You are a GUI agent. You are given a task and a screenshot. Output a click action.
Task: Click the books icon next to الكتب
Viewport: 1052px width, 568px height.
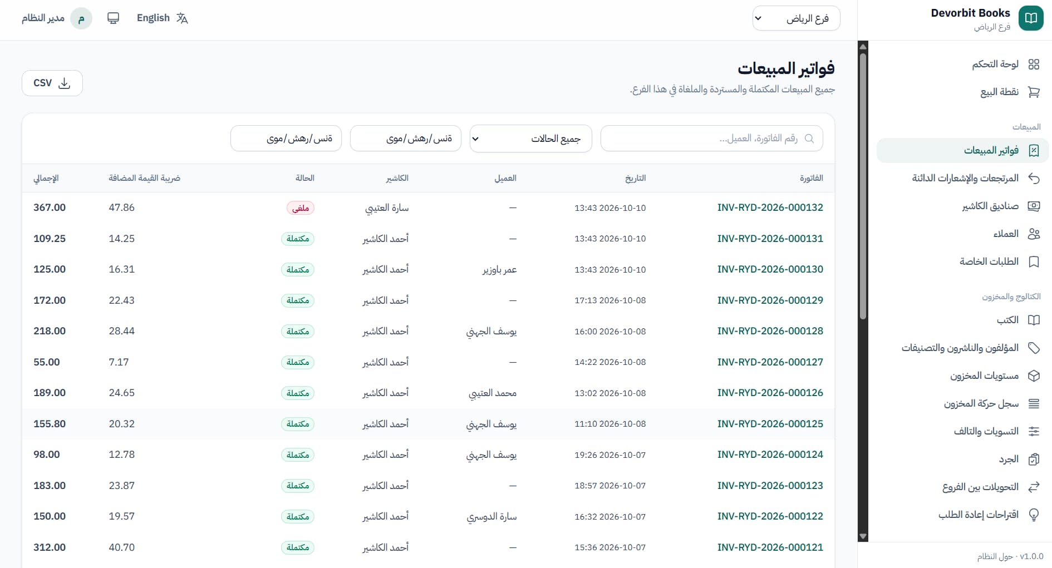click(1034, 320)
